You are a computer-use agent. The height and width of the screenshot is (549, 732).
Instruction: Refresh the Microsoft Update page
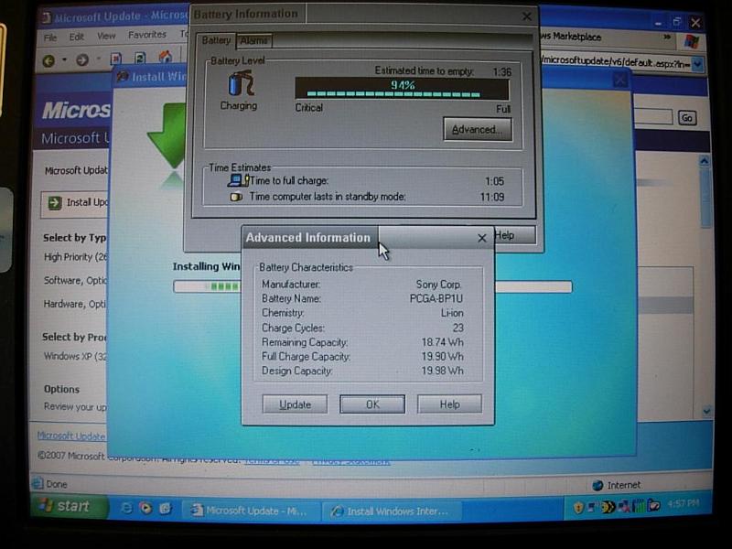[140, 58]
